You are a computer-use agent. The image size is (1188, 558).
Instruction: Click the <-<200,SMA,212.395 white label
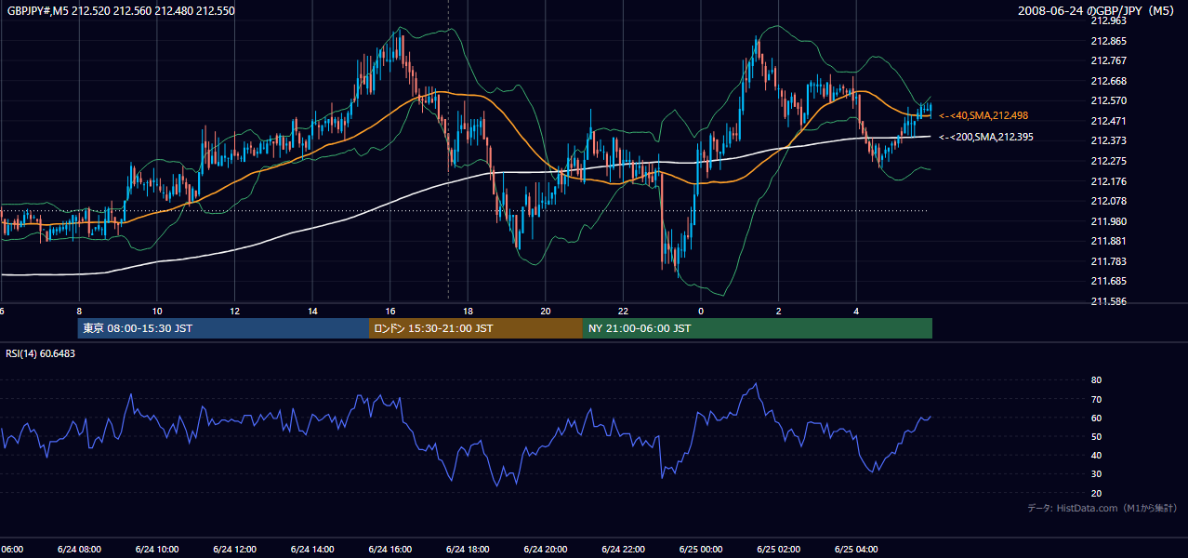(x=986, y=137)
